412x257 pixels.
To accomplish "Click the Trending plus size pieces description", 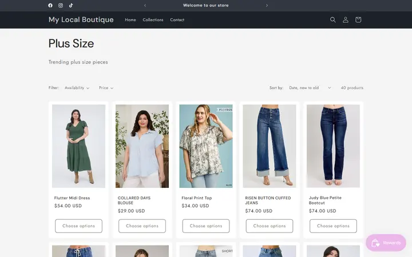I will pyautogui.click(x=78, y=62).
